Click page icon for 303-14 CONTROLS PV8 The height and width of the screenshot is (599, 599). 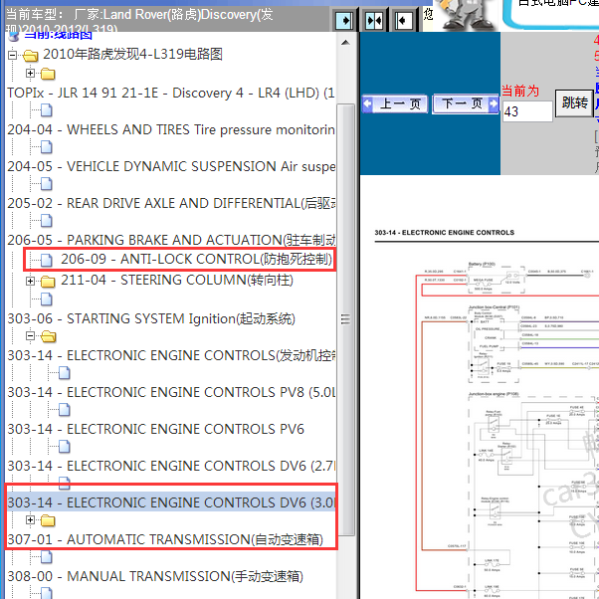coord(64,372)
